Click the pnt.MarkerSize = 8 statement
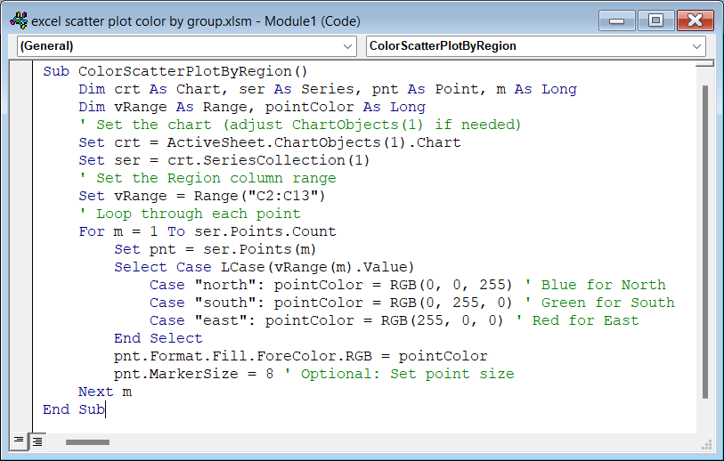Image resolution: width=724 pixels, height=461 pixels. pos(194,374)
